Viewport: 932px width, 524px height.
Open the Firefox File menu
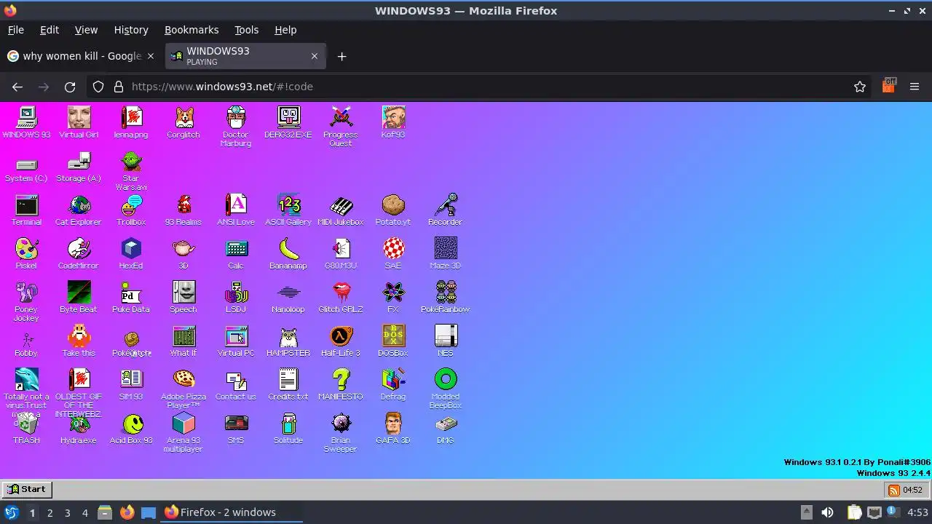pos(15,30)
